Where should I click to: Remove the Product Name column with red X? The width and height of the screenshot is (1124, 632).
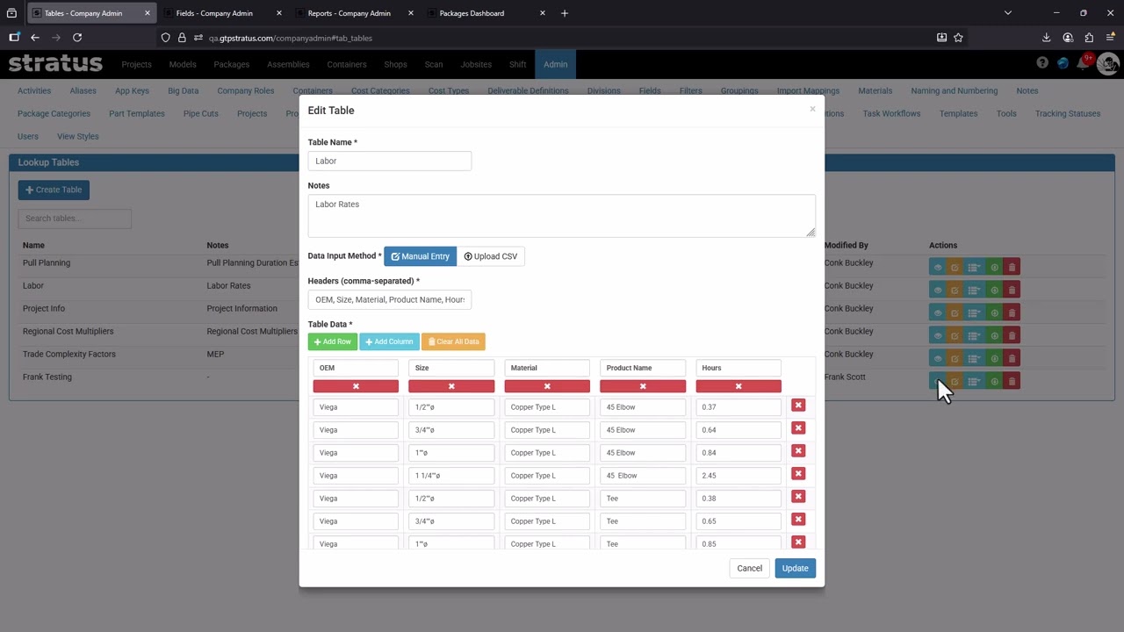click(643, 386)
